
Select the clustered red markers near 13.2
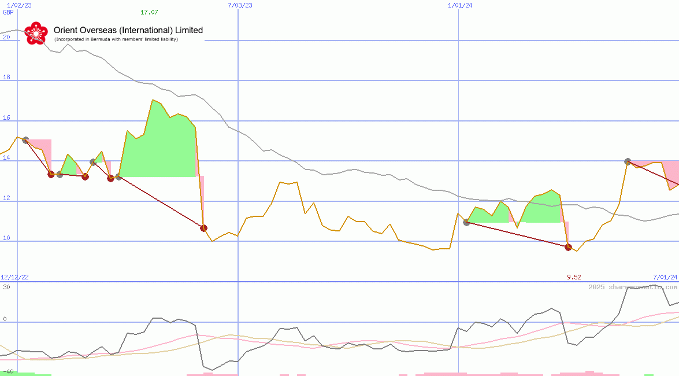(86, 178)
